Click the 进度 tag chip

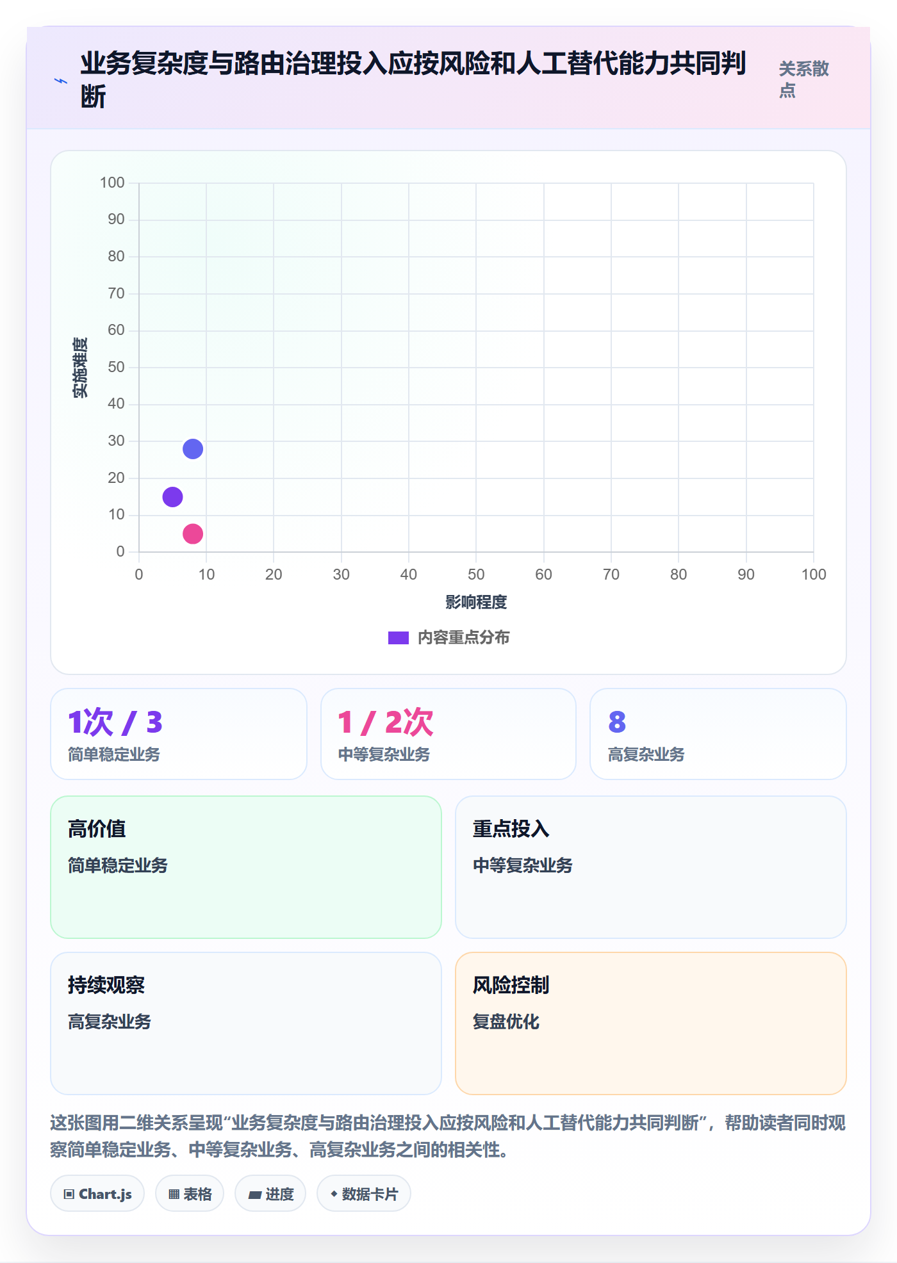[270, 1193]
